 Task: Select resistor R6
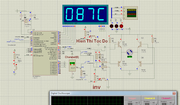tap(153, 40)
